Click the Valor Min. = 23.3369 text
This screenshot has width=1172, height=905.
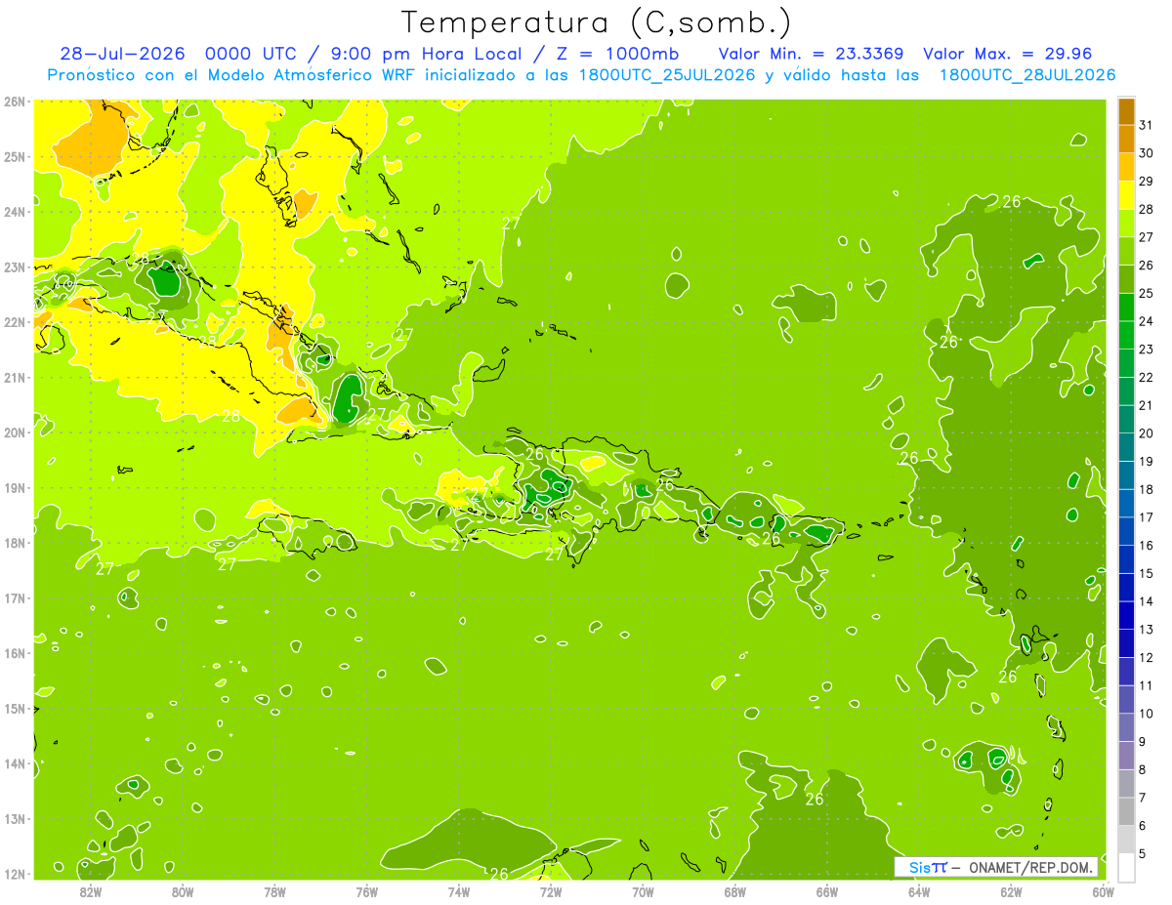(x=811, y=54)
